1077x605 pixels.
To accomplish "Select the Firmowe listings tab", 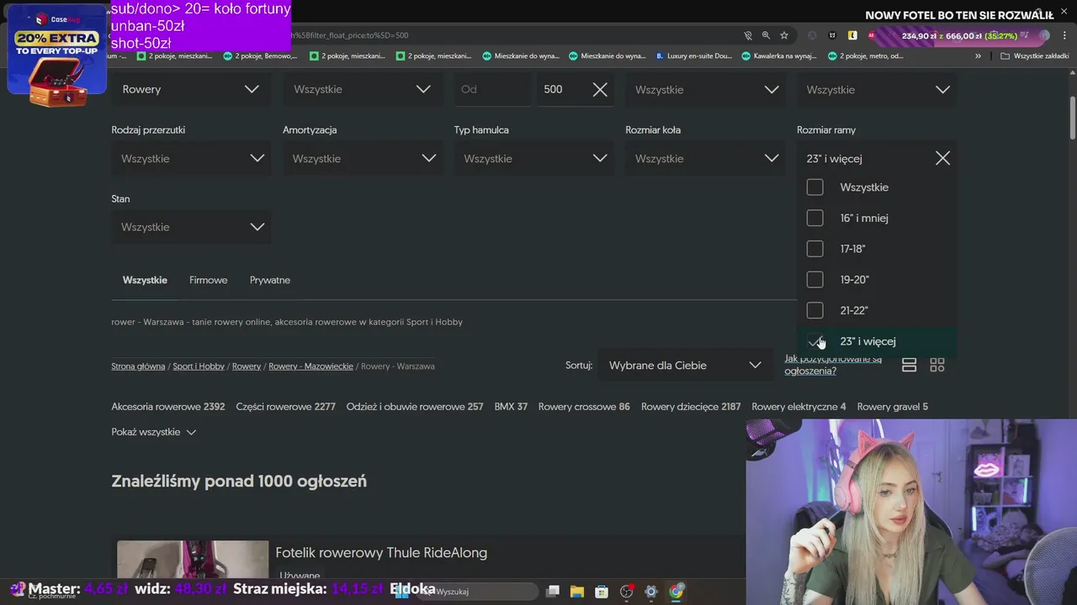I will pyautogui.click(x=209, y=280).
